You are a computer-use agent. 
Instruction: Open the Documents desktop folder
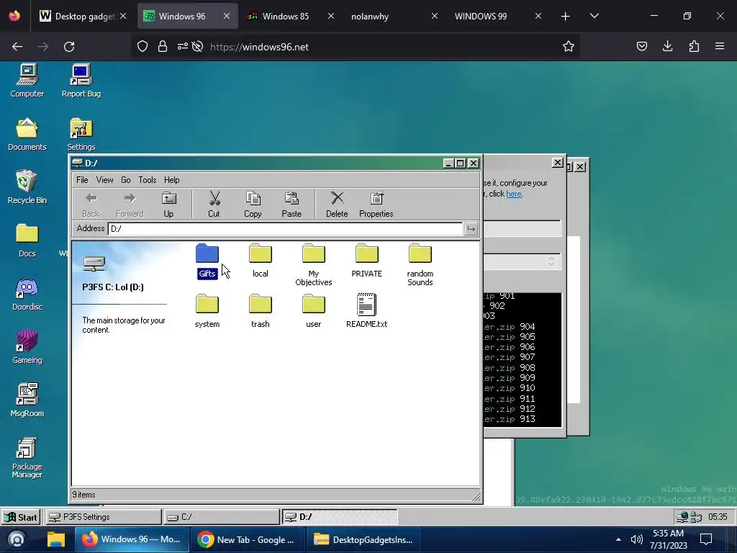pos(27,134)
